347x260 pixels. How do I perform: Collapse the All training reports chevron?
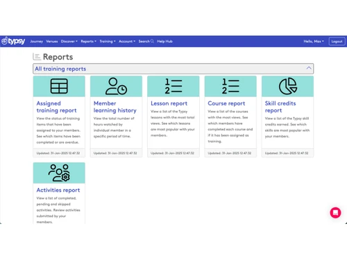[x=309, y=68]
